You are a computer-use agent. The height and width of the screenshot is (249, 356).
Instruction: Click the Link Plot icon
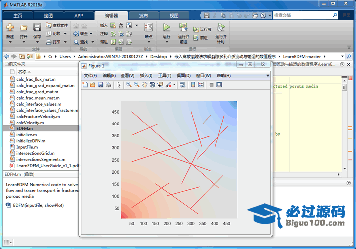tap(182, 85)
